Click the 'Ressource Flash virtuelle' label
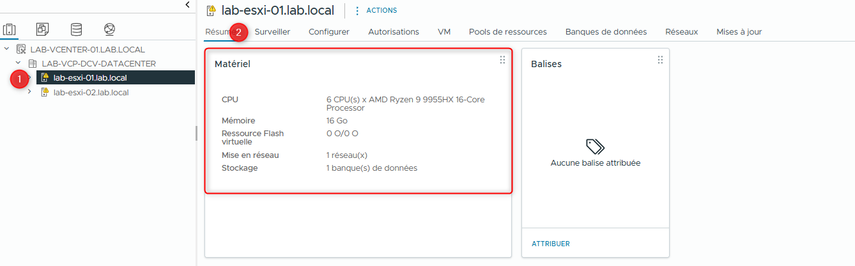Screen dimensions: 855x266 [252, 137]
